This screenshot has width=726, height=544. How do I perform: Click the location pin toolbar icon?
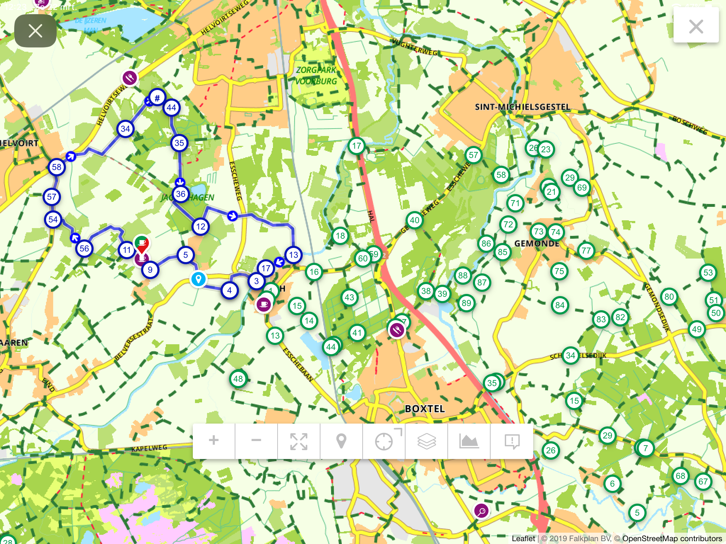[x=341, y=441]
